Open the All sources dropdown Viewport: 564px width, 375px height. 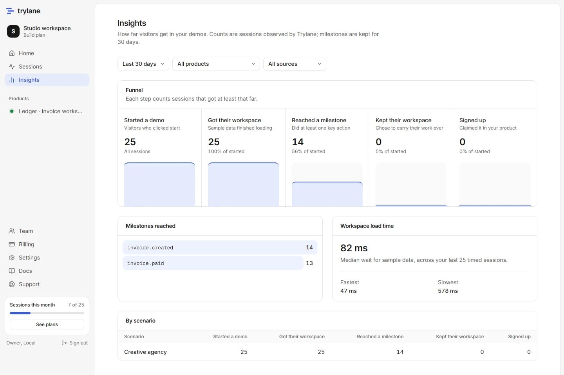click(x=295, y=64)
